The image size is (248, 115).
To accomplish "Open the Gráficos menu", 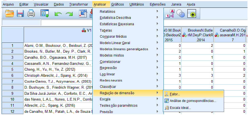I will point(117,4).
